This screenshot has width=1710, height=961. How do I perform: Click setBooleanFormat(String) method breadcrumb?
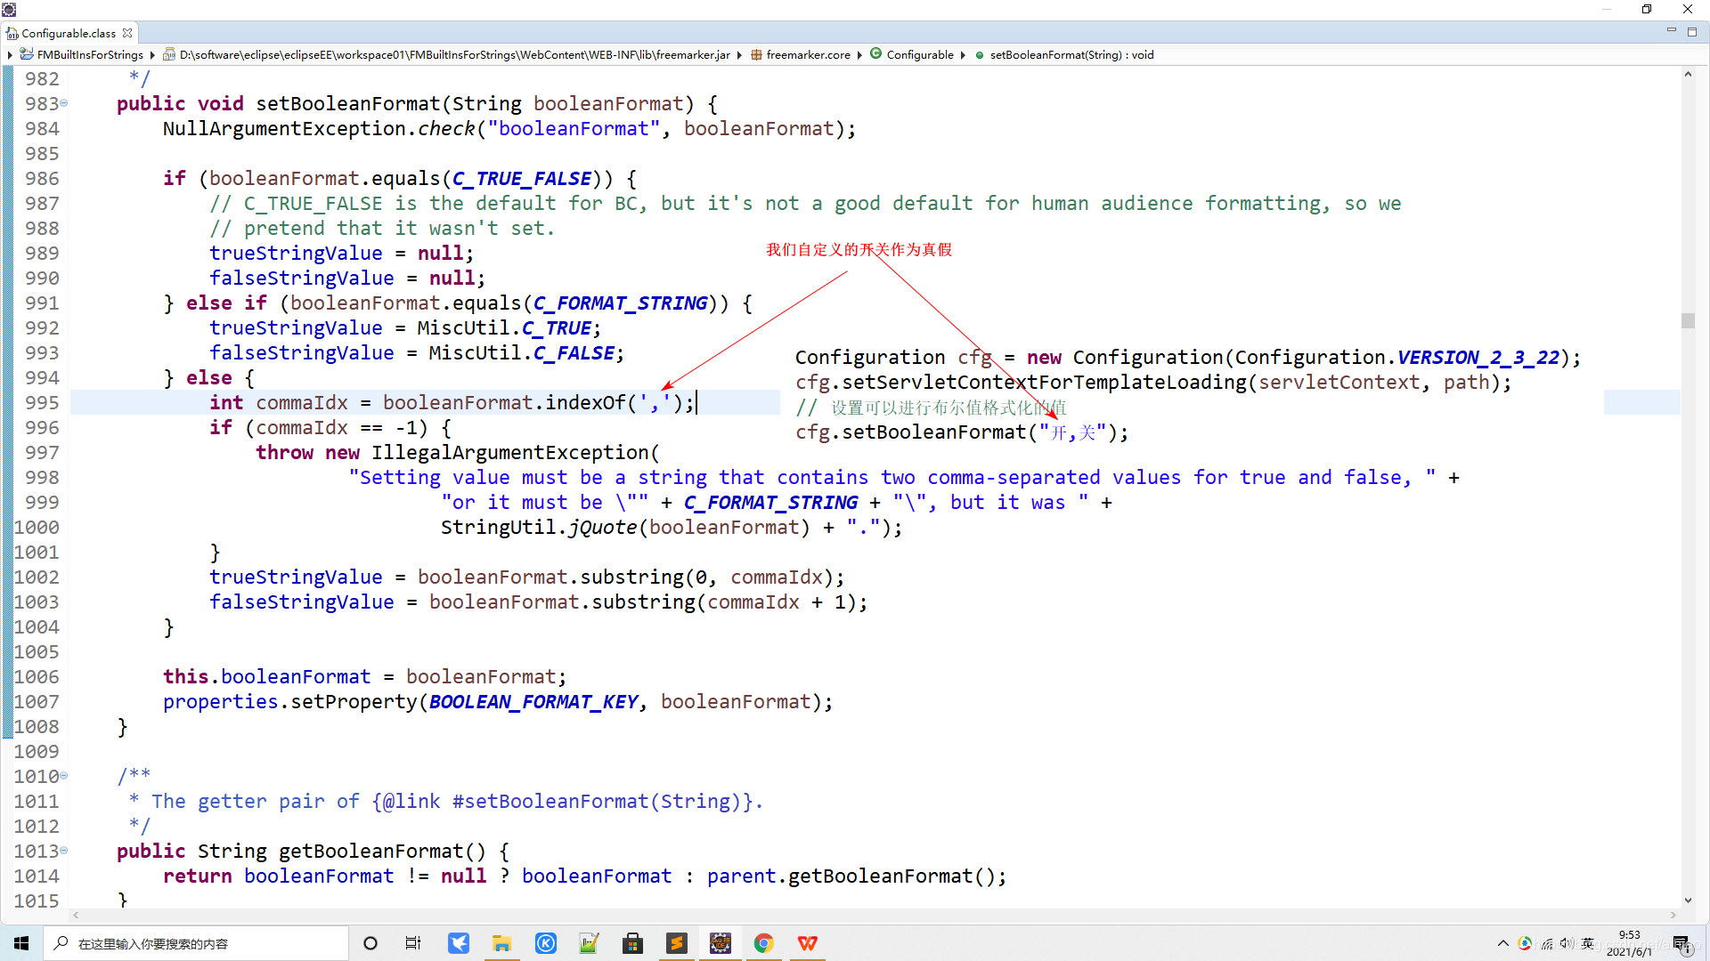click(1071, 54)
